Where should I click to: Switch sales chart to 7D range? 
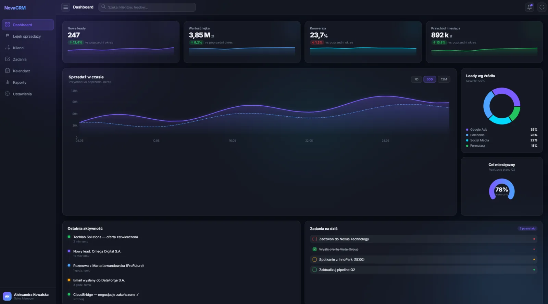416,79
